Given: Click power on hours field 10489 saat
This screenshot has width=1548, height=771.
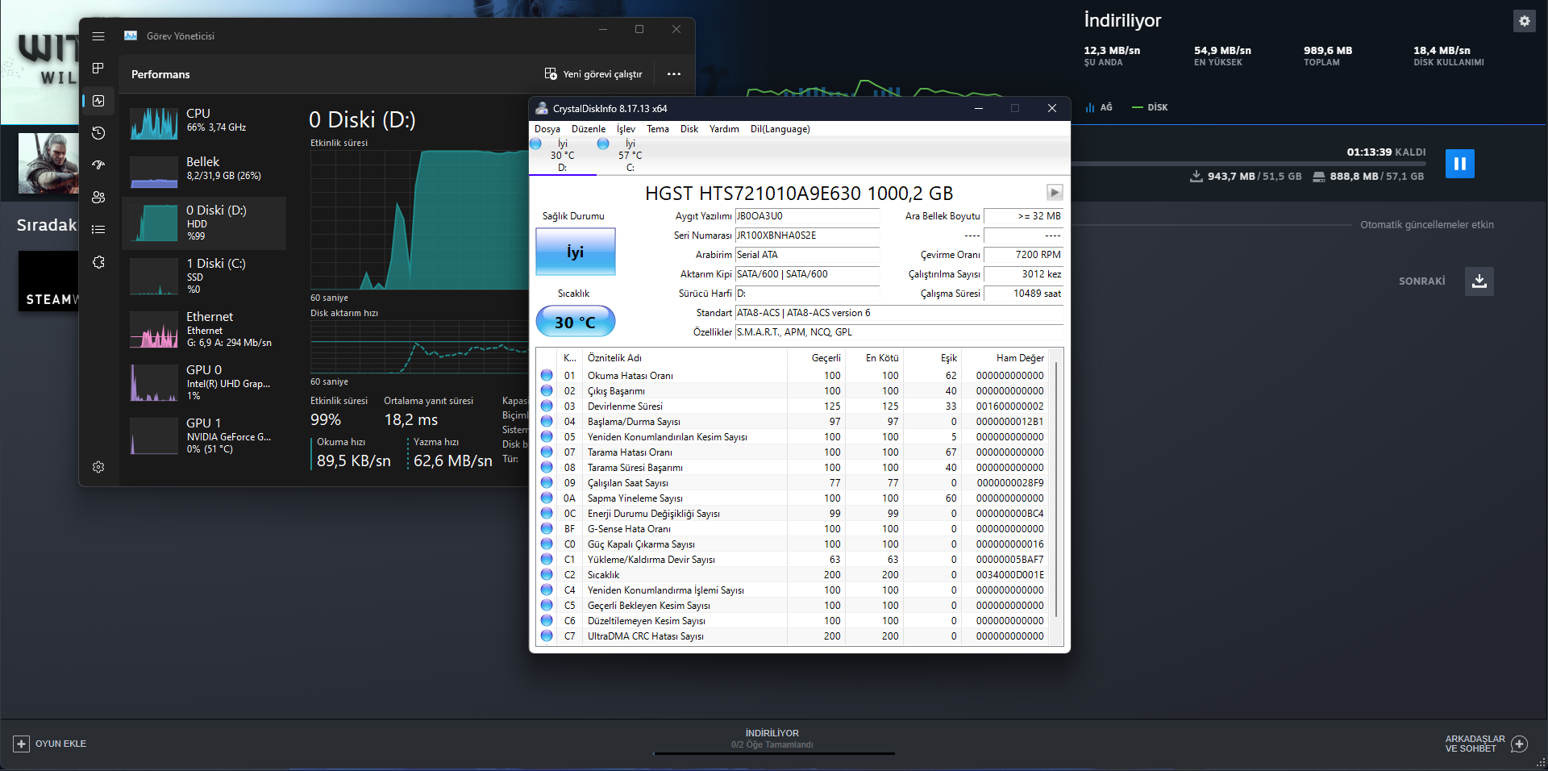Looking at the screenshot, I should (x=1024, y=294).
